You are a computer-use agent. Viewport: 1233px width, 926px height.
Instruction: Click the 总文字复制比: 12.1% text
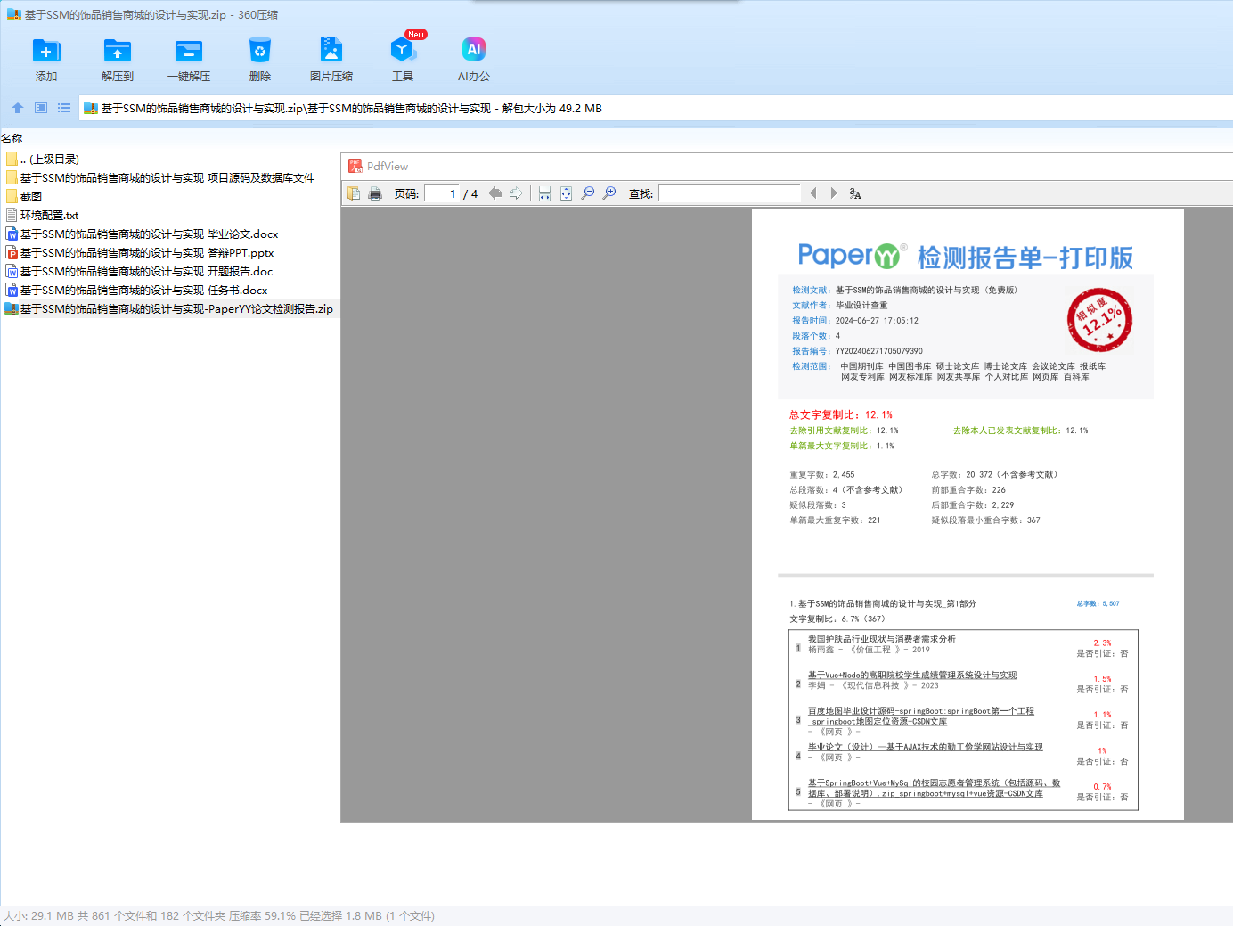(x=841, y=414)
